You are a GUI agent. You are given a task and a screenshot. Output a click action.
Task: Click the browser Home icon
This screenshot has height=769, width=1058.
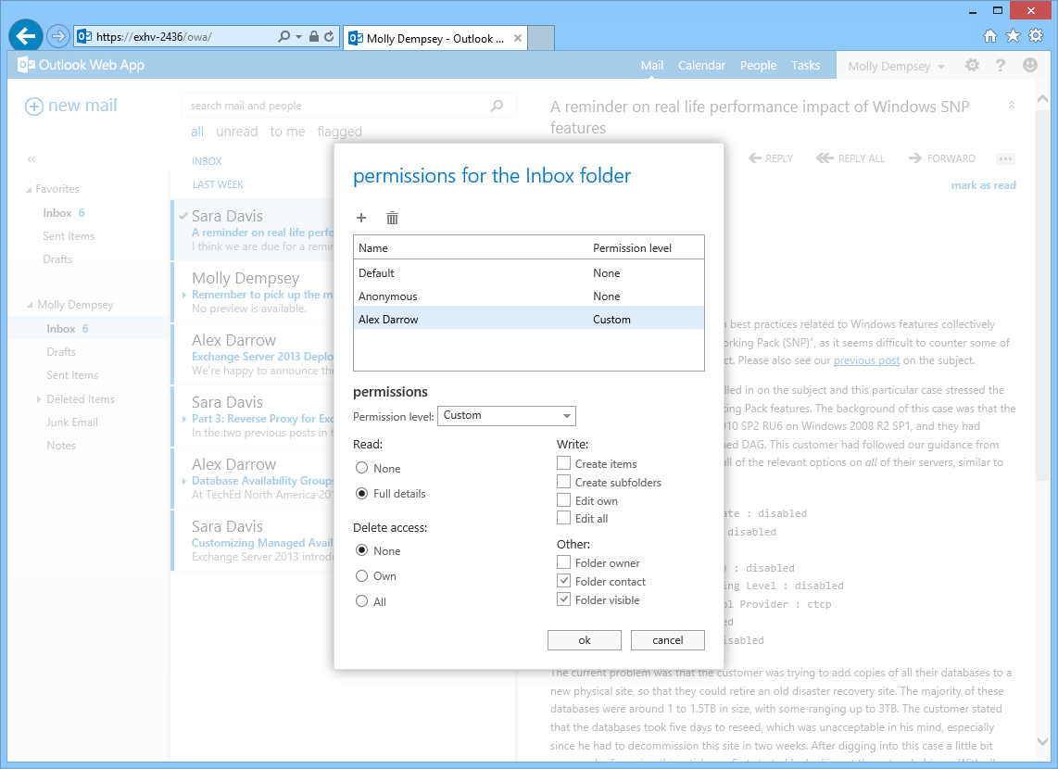(989, 37)
